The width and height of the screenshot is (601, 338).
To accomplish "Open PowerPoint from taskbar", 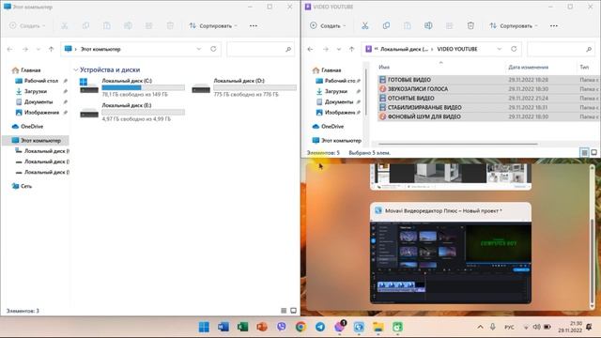I will (x=262, y=327).
